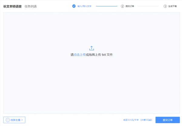Click the anchor avatar icon beside 选择主播
This screenshot has height=126, width=182.
point(8,120)
